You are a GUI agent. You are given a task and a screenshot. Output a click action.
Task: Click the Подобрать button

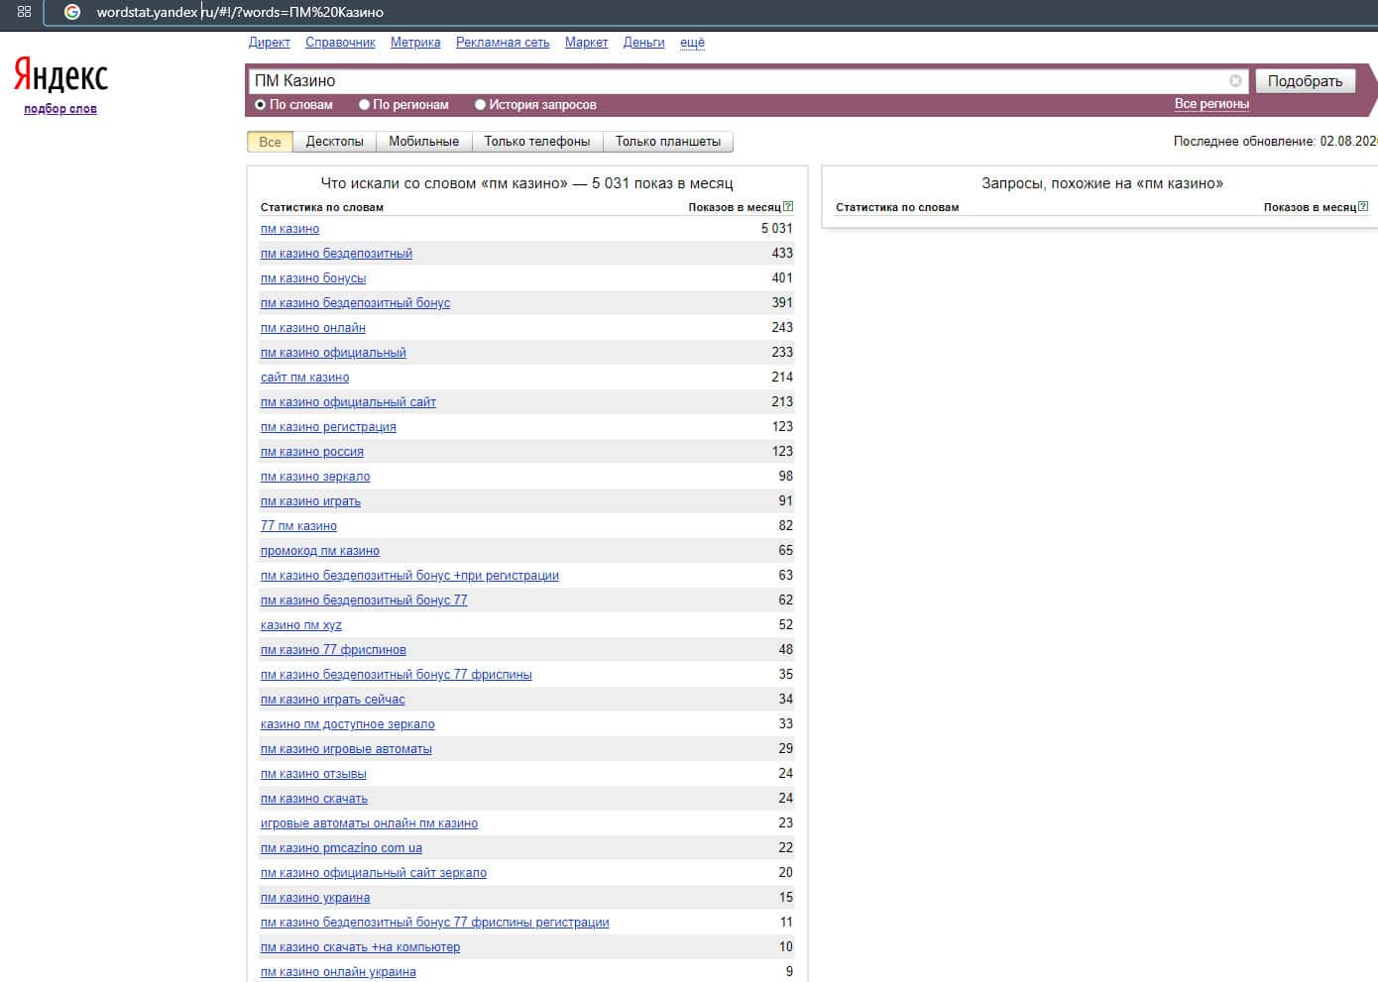click(1305, 81)
